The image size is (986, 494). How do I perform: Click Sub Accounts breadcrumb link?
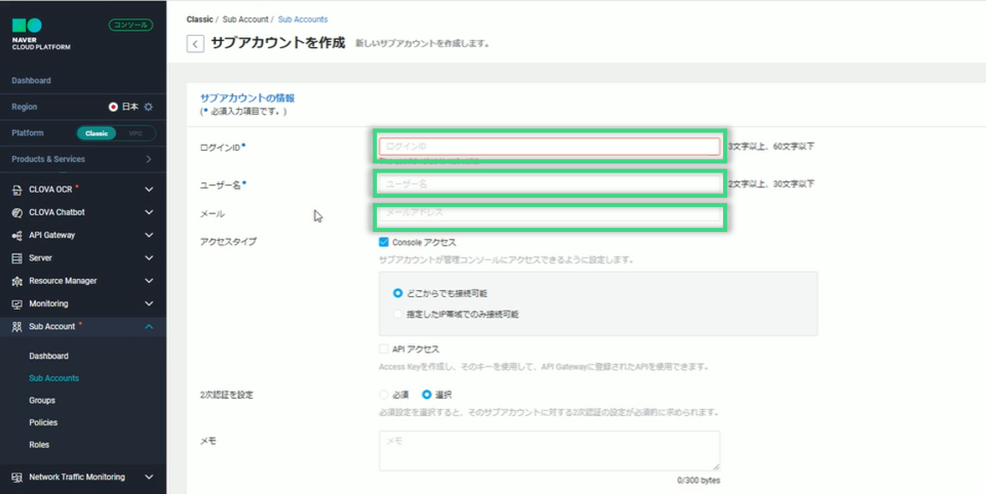[x=302, y=19]
